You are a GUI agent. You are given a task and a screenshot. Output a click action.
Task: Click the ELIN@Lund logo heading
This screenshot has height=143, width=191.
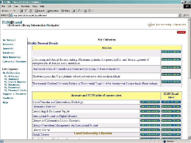coord(12,22)
